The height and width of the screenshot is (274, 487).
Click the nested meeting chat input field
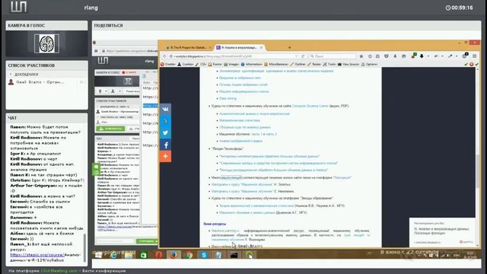click(x=115, y=241)
